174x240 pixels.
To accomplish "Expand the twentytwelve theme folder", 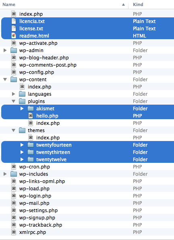I will click(x=22, y=160).
